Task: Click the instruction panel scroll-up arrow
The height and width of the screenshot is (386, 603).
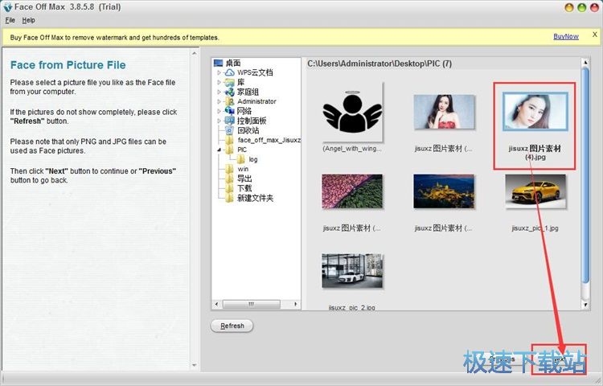Action: pos(195,53)
